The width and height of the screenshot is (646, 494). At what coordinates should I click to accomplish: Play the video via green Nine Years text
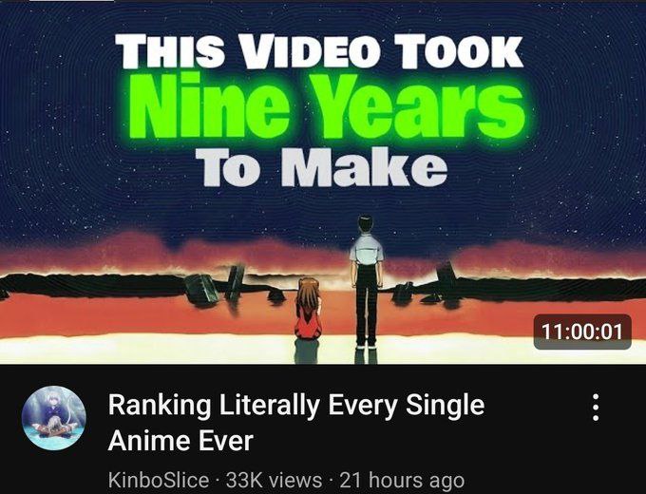click(x=327, y=105)
